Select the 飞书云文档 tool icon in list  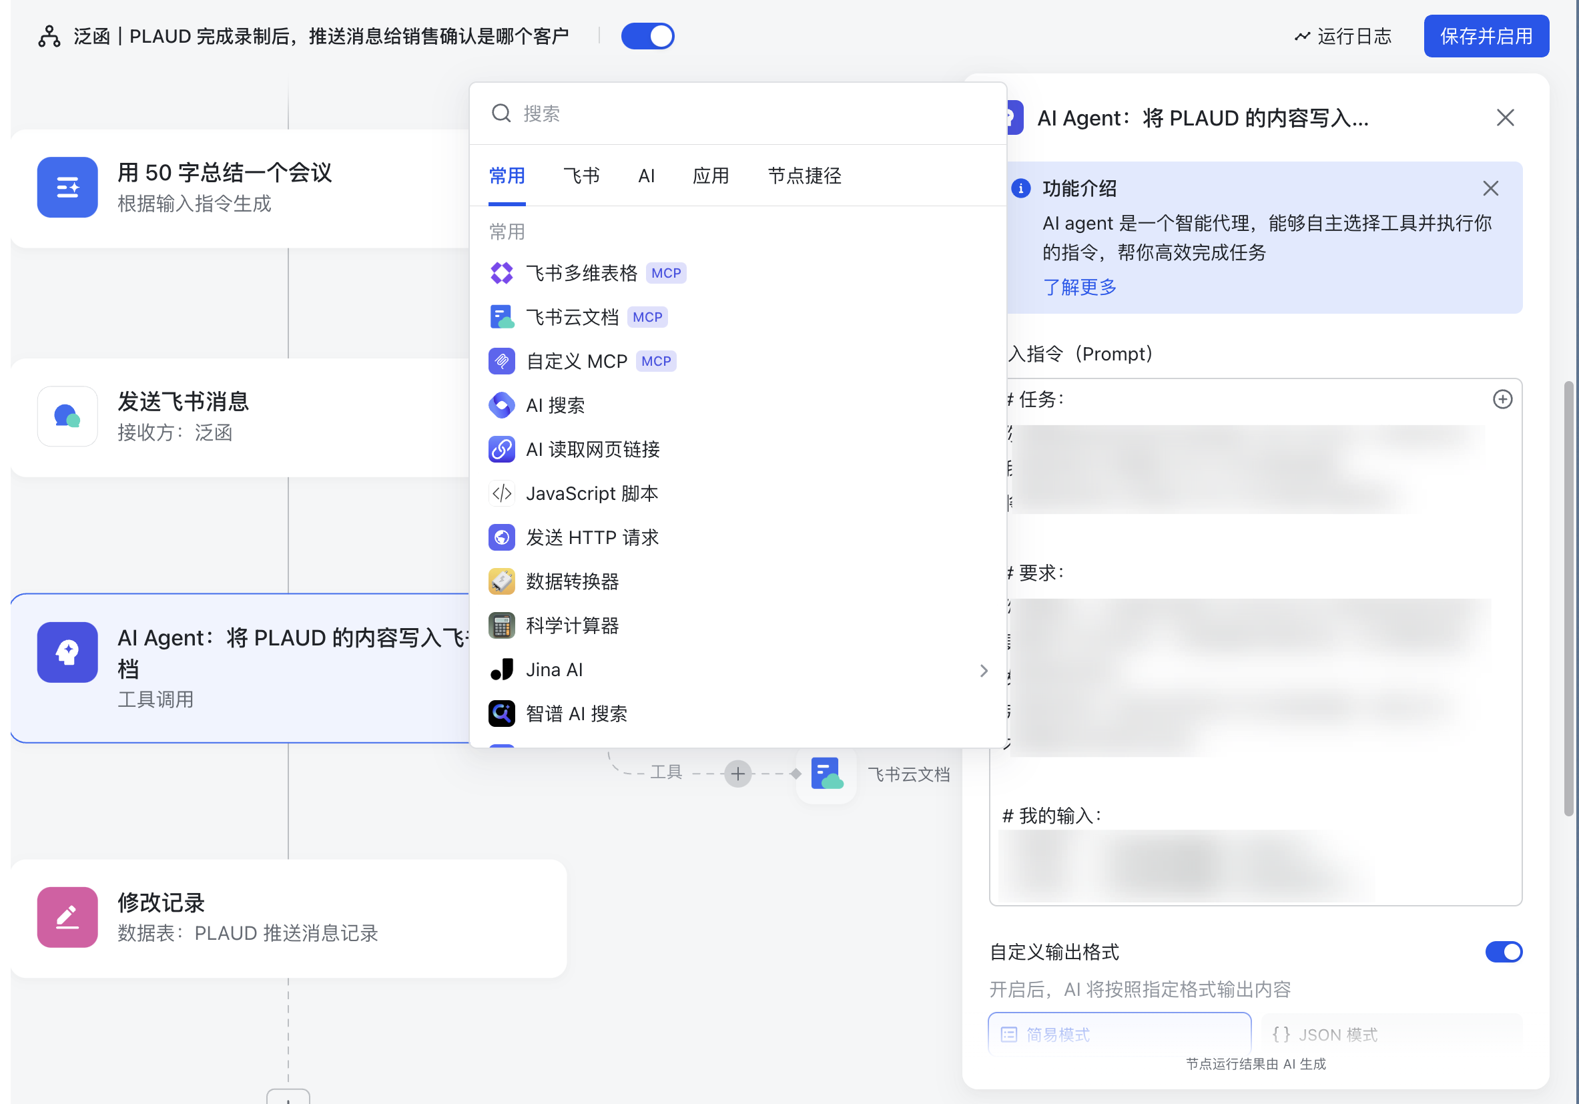pyautogui.click(x=501, y=317)
